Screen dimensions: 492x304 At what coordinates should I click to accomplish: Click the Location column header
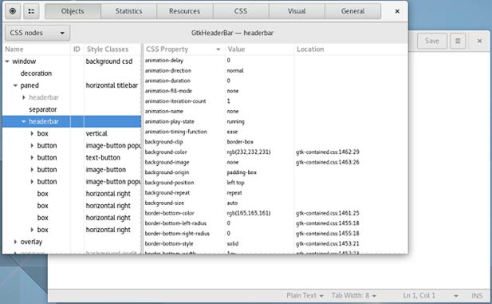[351, 49]
